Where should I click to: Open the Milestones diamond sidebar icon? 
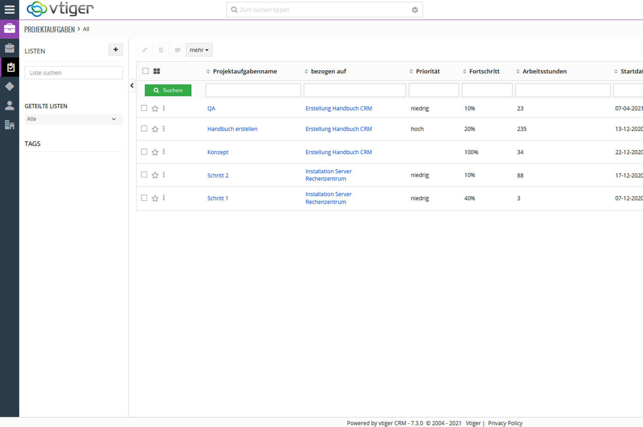coord(9,86)
